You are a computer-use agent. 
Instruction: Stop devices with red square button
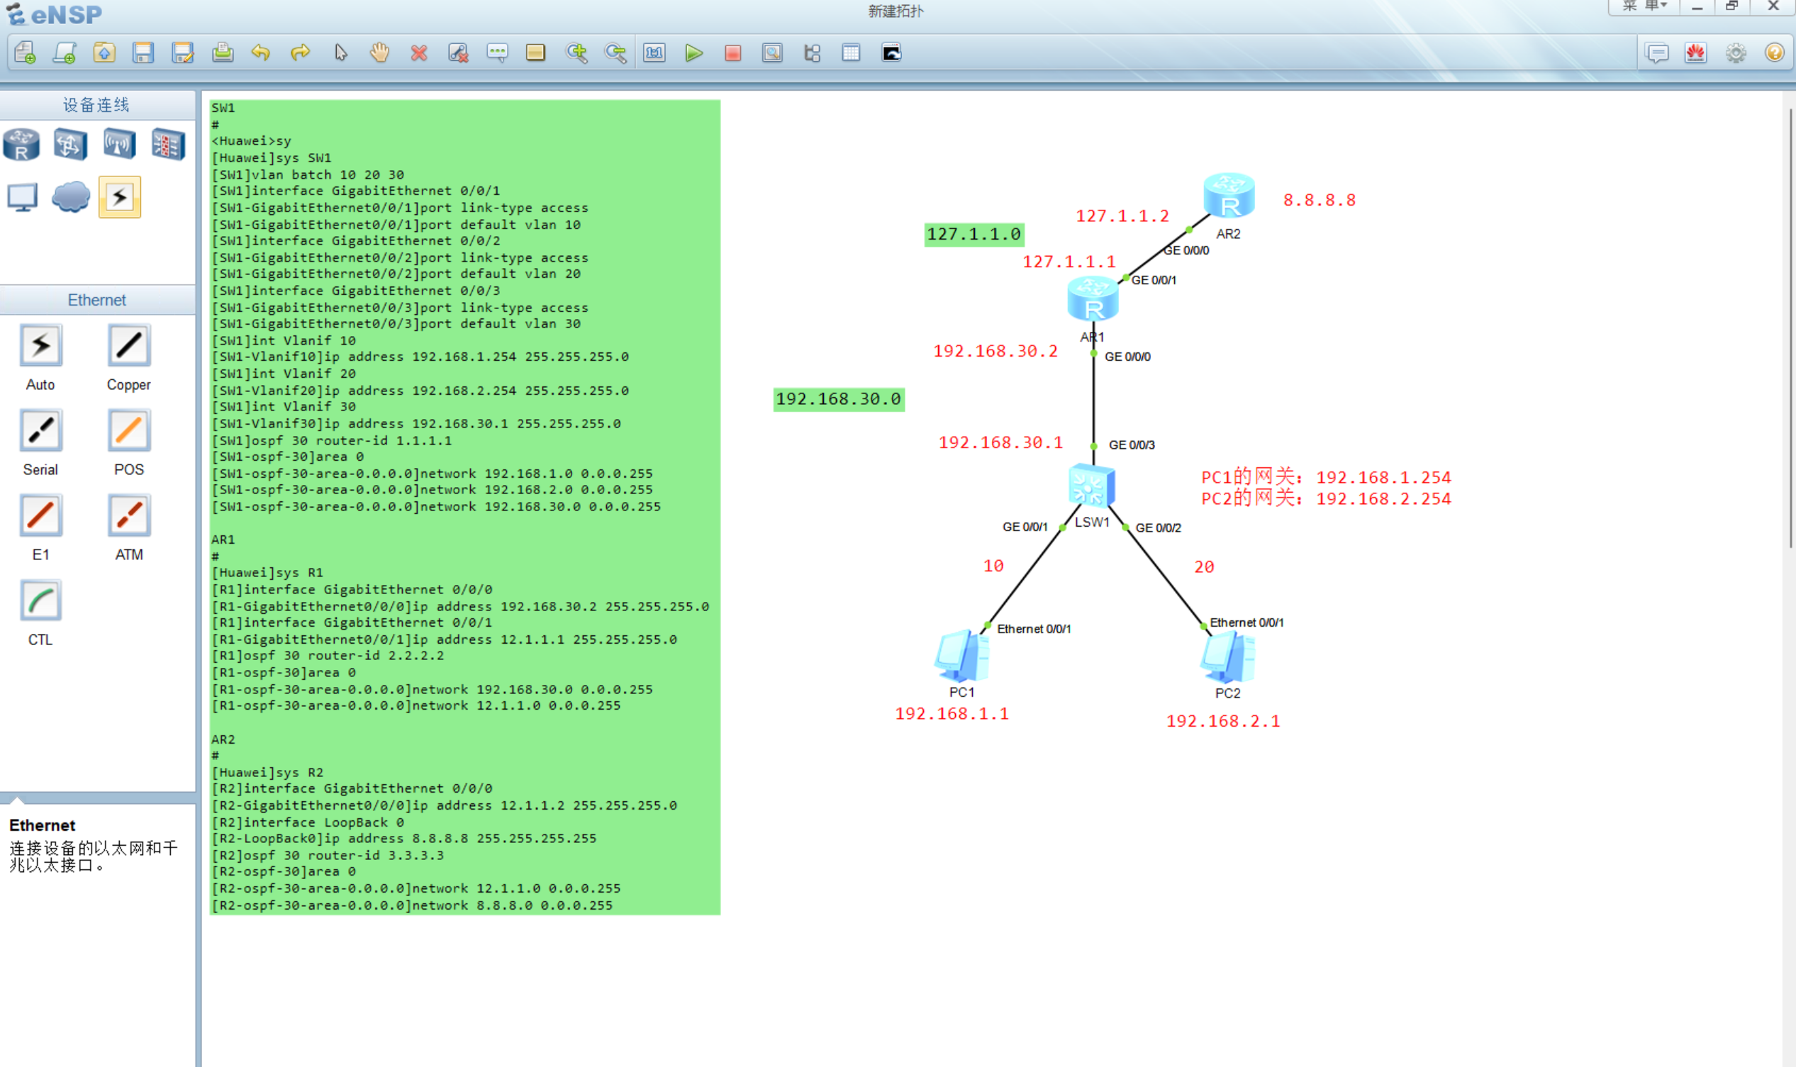pyautogui.click(x=732, y=53)
